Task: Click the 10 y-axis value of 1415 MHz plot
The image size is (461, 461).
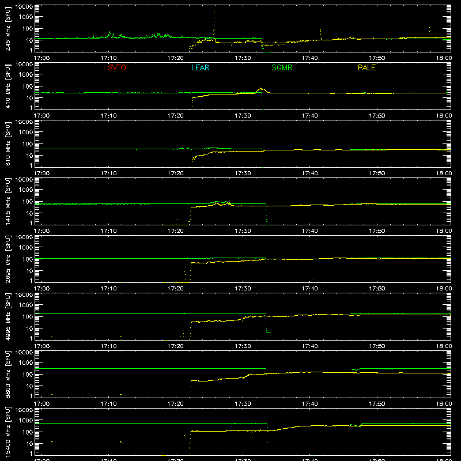Action: pyautogui.click(x=29, y=213)
